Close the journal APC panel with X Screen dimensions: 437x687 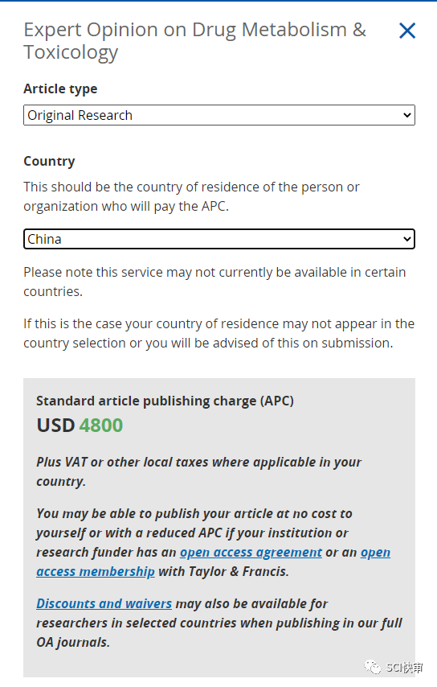406,31
